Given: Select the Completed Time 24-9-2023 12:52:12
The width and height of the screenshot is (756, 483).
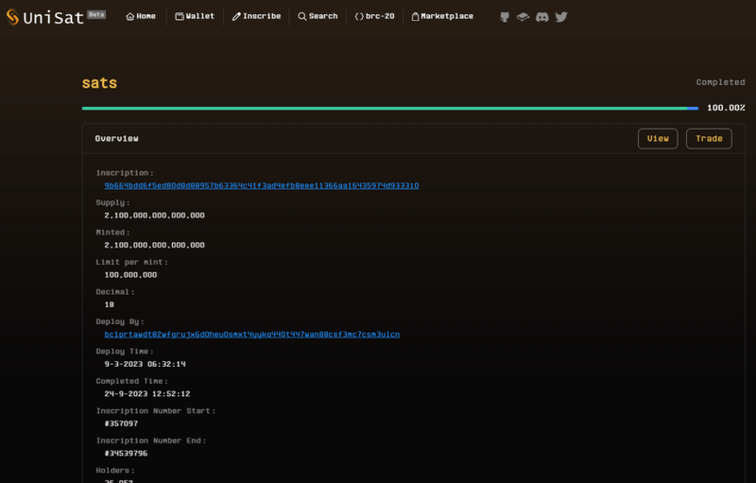Looking at the screenshot, I should (147, 394).
